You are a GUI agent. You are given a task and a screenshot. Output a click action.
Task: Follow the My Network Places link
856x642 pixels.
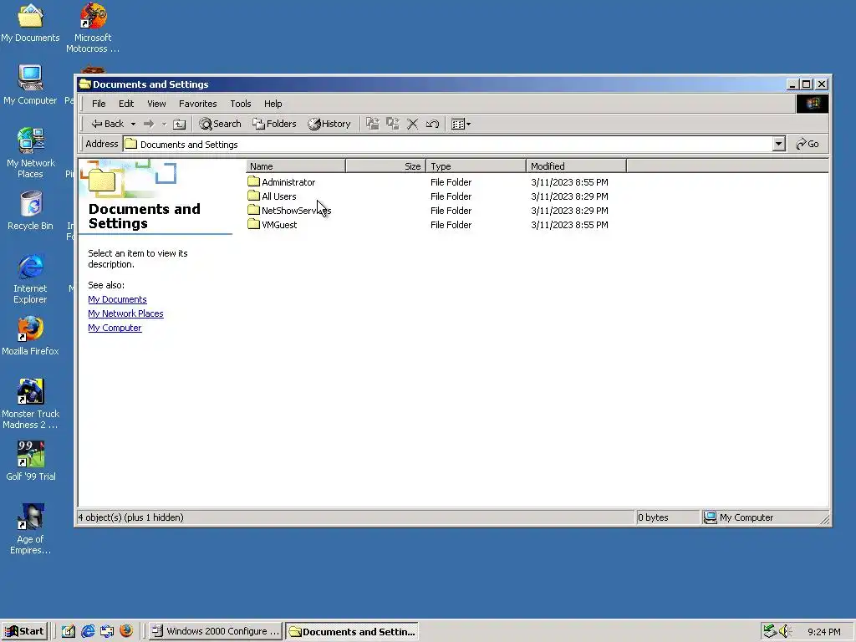tap(125, 313)
